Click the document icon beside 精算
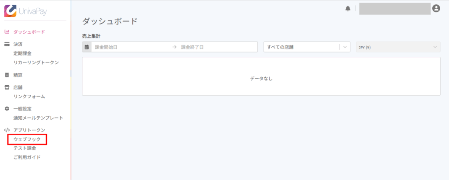Screen dimensions: 449x180 [7, 75]
